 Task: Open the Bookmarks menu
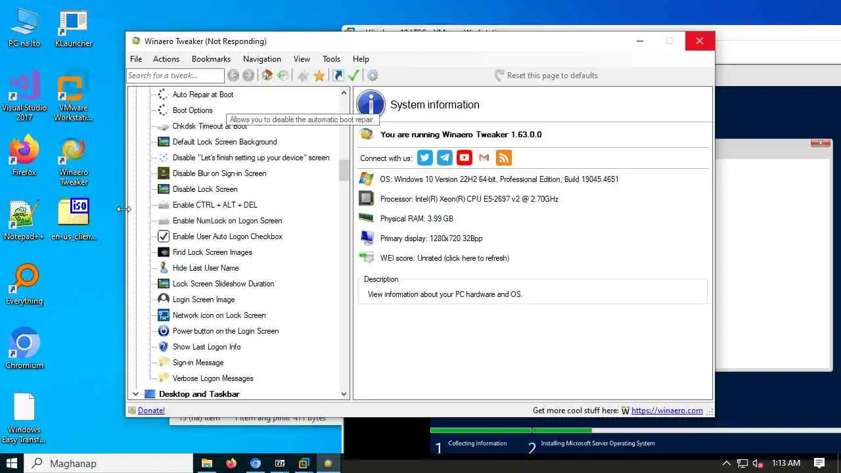coord(211,59)
